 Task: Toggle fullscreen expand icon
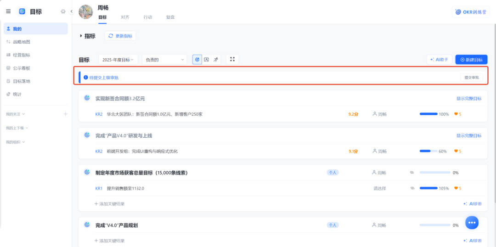pyautogui.click(x=232, y=59)
